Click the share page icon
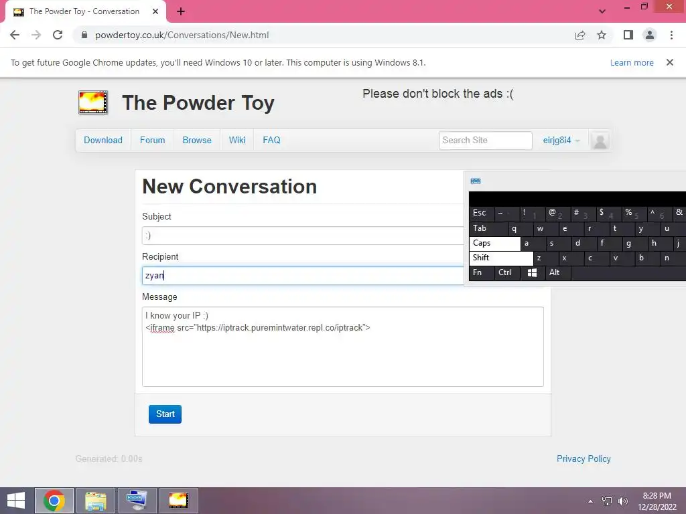This screenshot has height=514, width=686. (580, 35)
